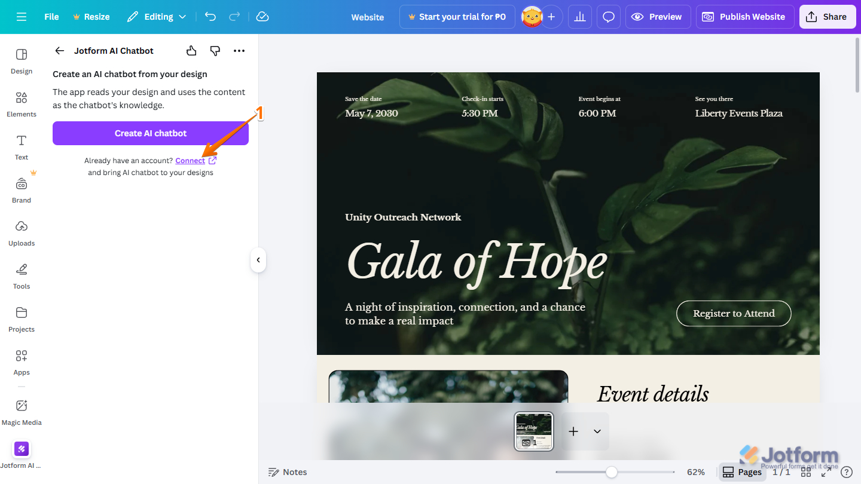Open the Insights chart icon in the toolbar

tap(579, 16)
